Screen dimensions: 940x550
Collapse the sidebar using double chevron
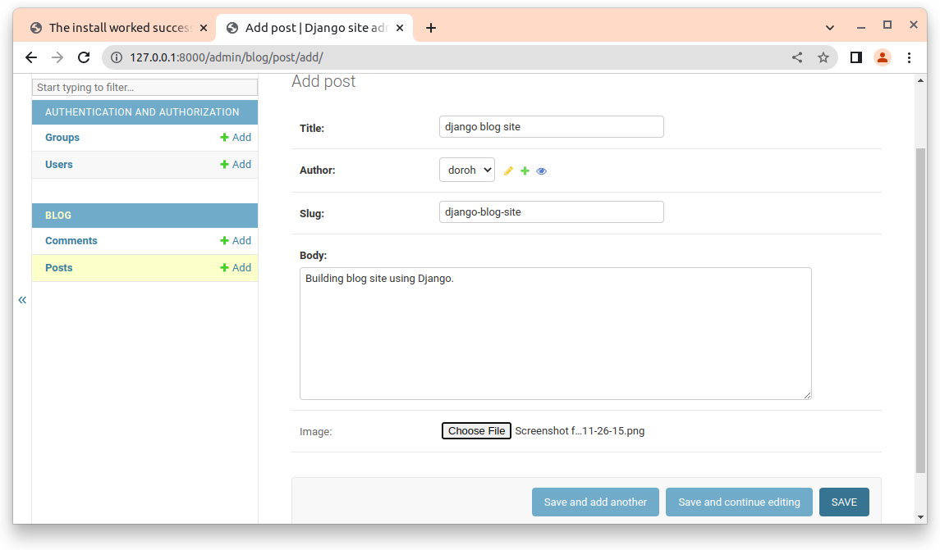pyautogui.click(x=22, y=300)
